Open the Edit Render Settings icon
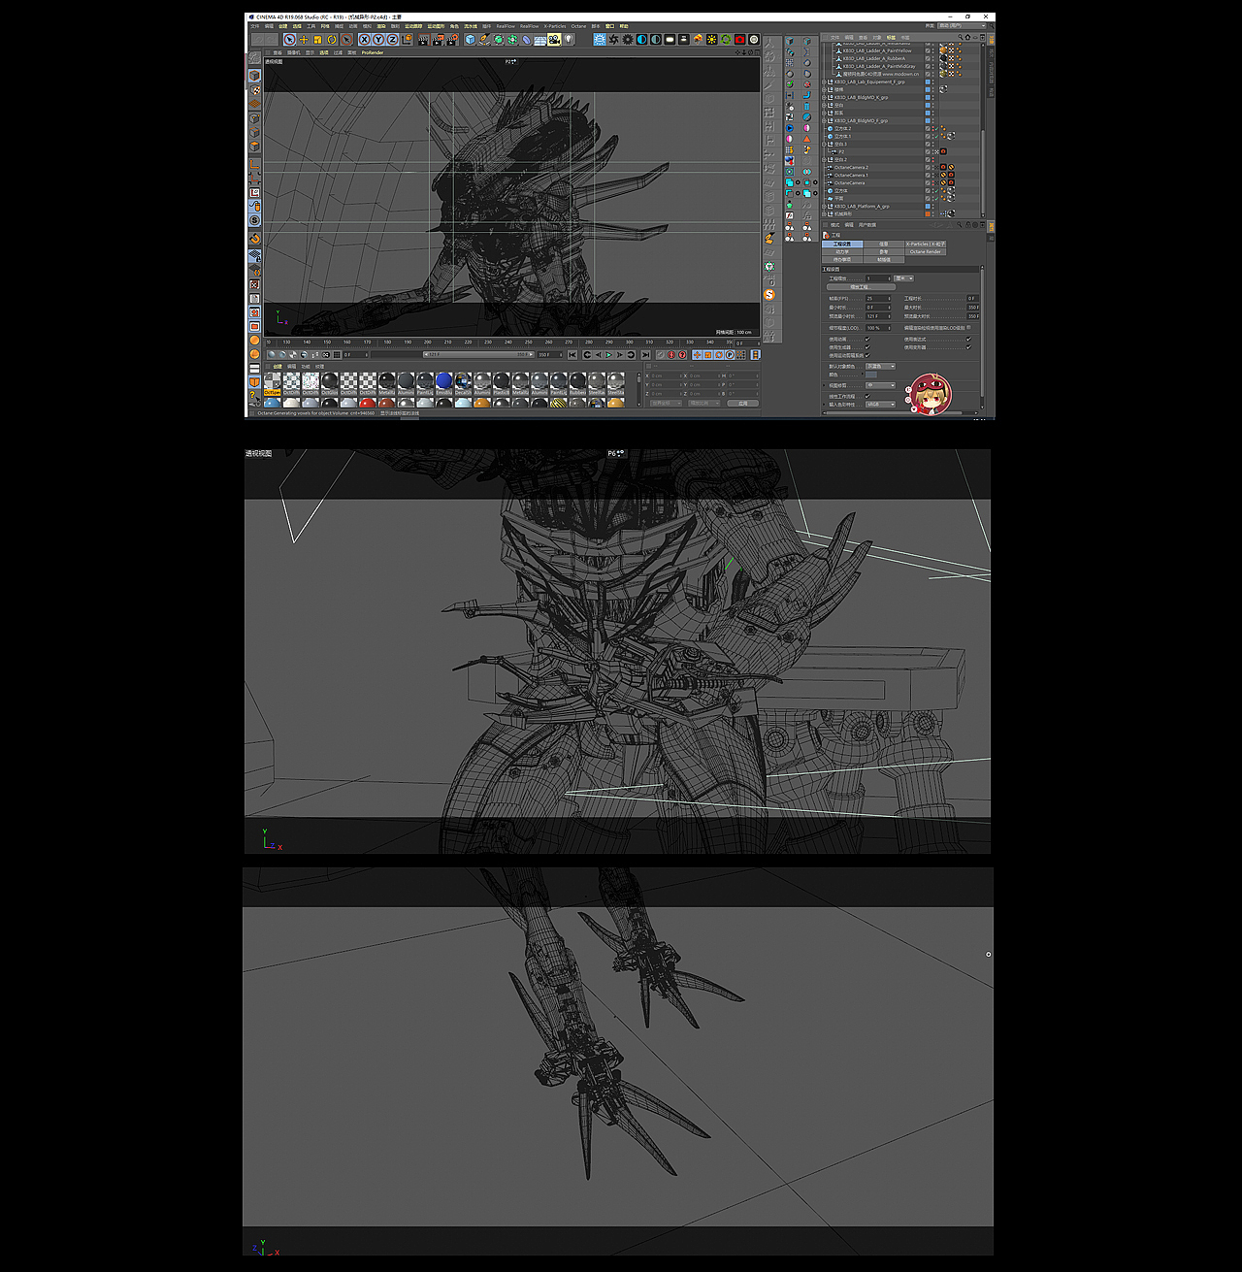1242x1272 pixels. coord(452,40)
